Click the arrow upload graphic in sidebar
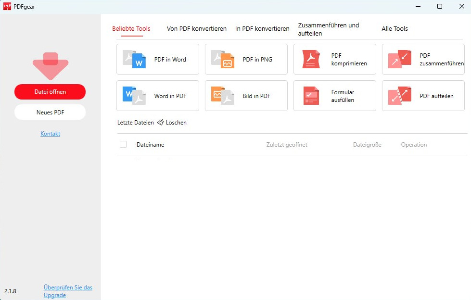 point(50,66)
